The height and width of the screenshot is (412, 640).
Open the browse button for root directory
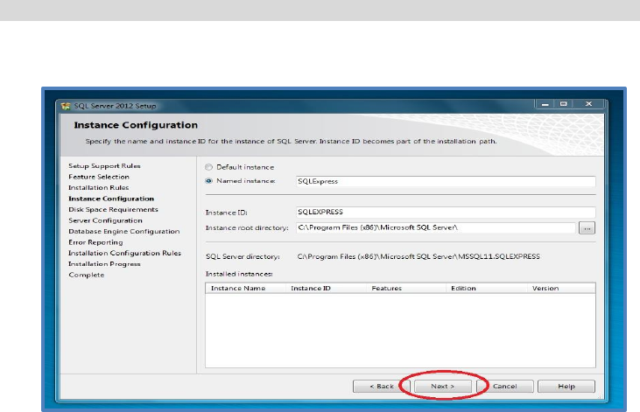(587, 228)
